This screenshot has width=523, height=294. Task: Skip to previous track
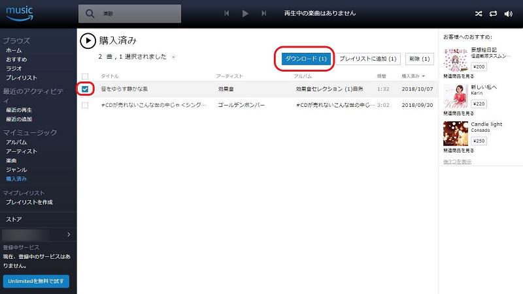226,13
